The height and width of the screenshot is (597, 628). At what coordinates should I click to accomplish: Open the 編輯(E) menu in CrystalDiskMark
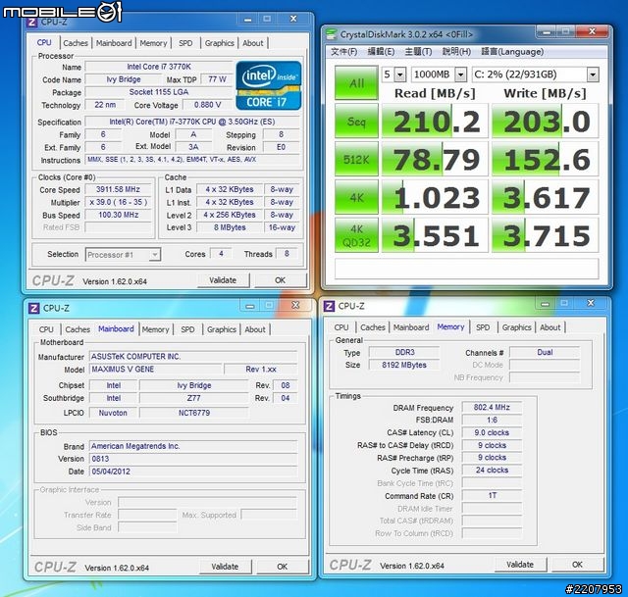[x=381, y=52]
